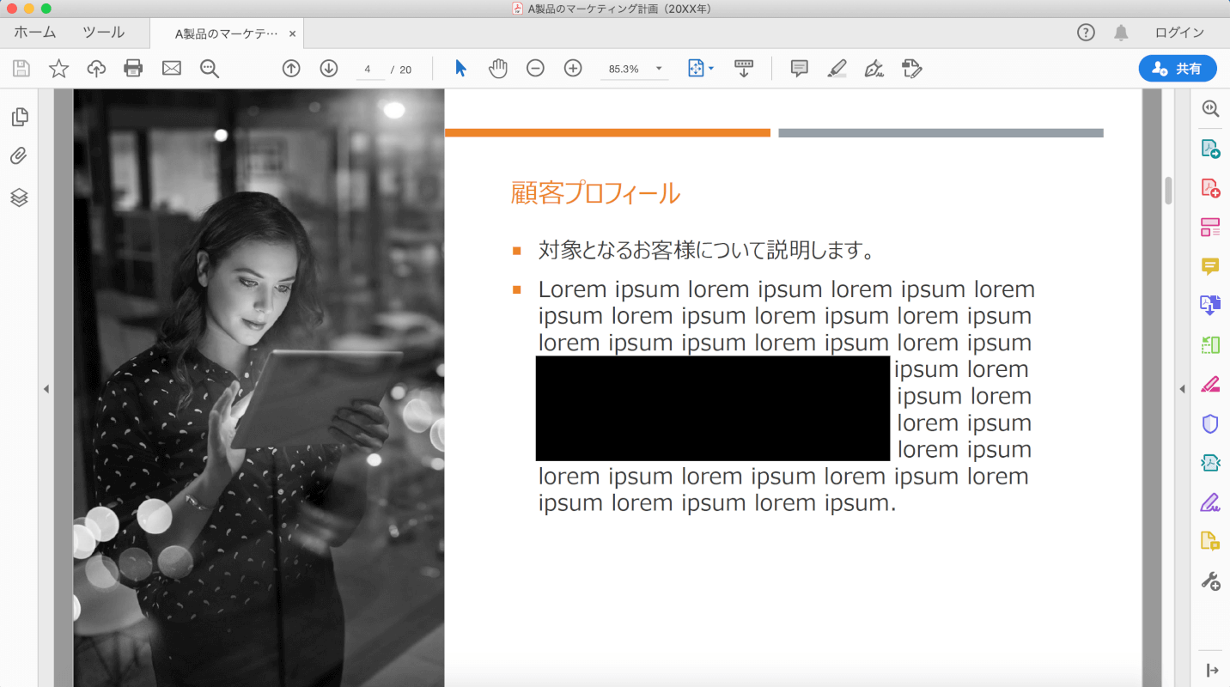1230x687 pixels.
Task: Switch to the ホーム tab
Action: click(x=35, y=33)
